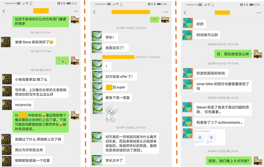Tap geometric avatar beside '好的' message

(188, 23)
